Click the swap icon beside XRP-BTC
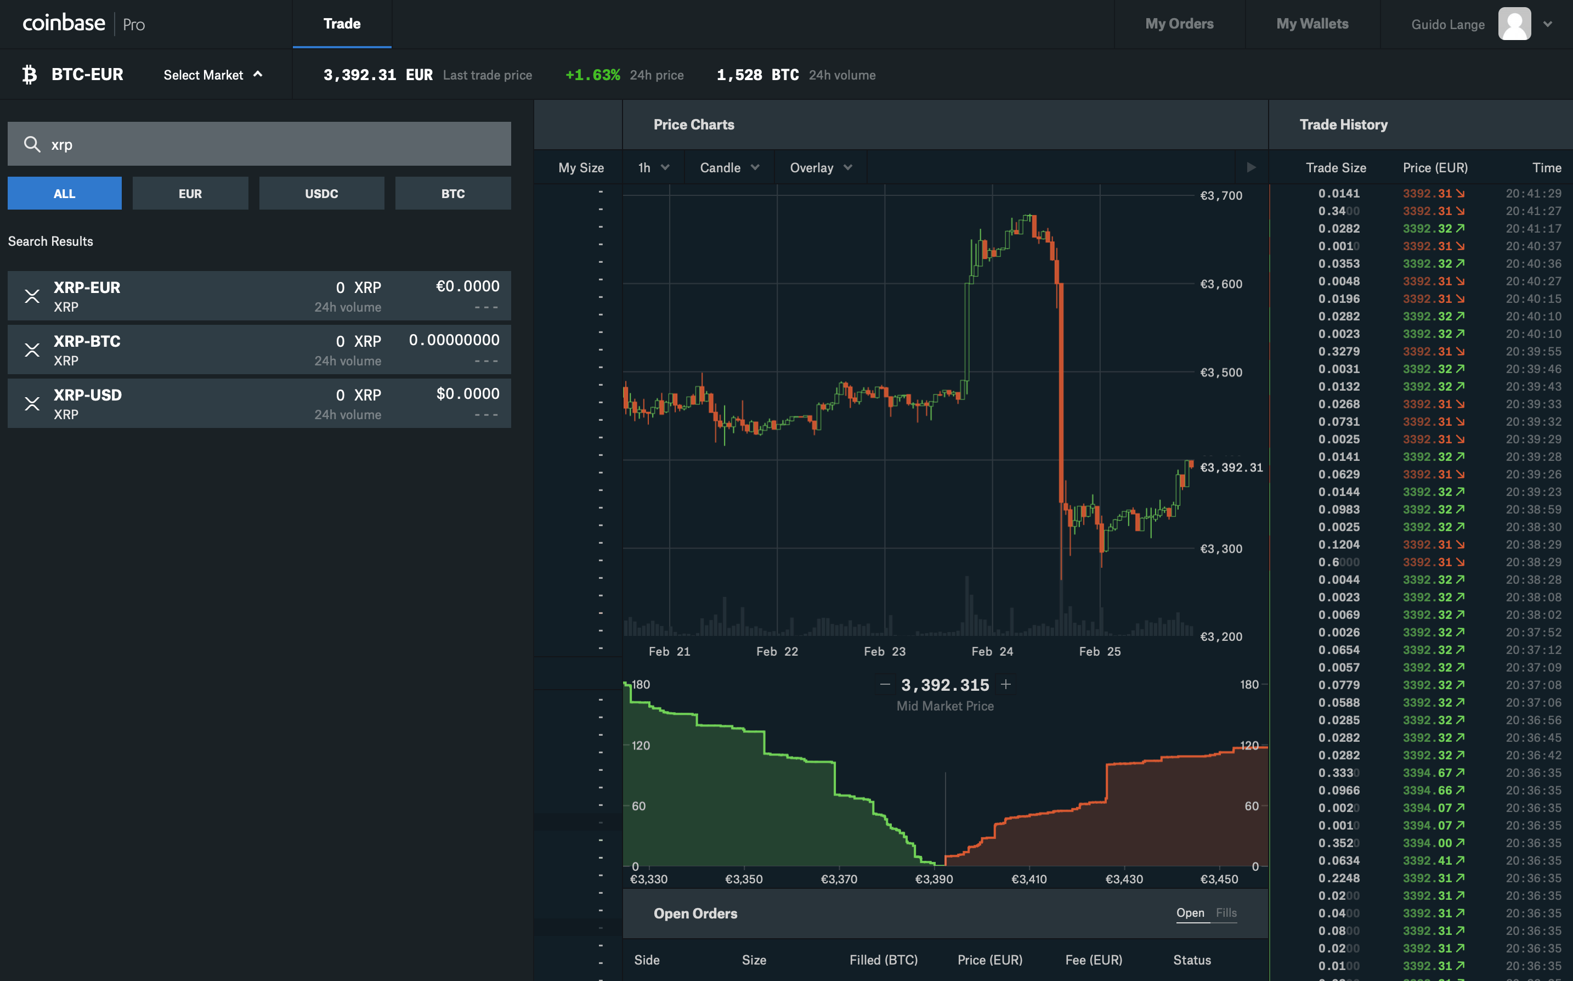 [x=32, y=349]
